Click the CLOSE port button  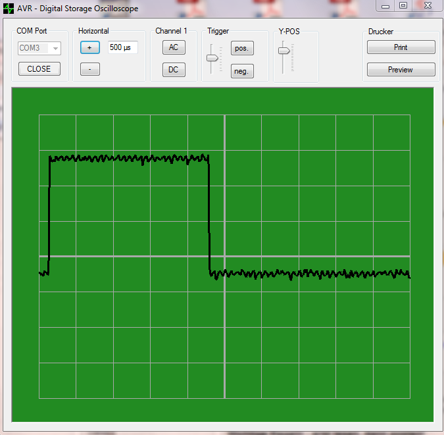click(x=39, y=69)
